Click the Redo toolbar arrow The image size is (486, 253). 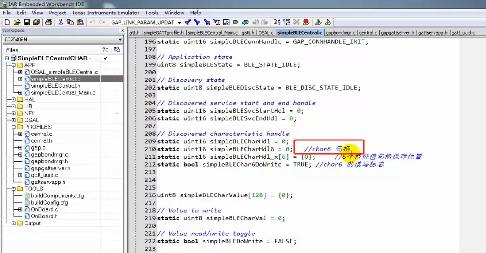[x=102, y=22]
